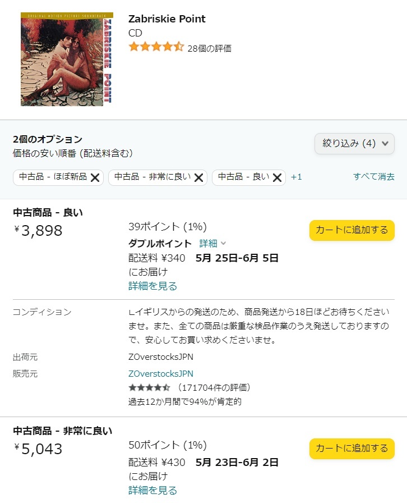Screen dimensions: 407x503
Task: Open 詳細を見る under the ¥430 shipping
Action: click(152, 491)
